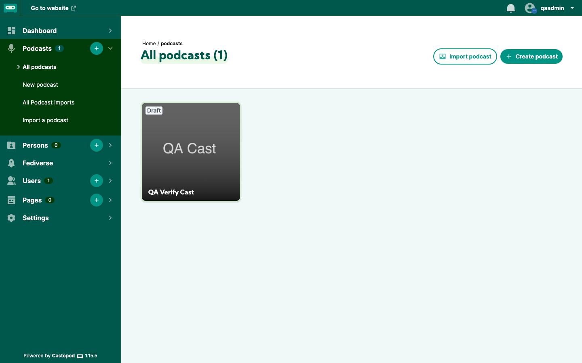Follow the Go to website link

pos(53,8)
